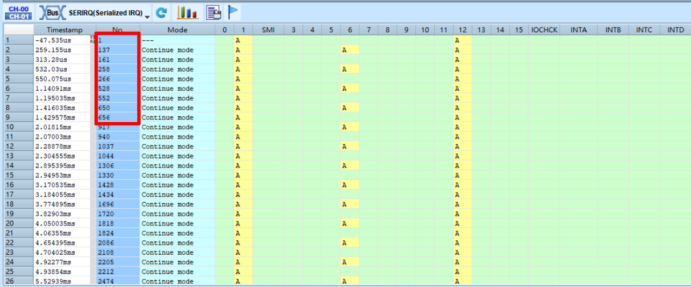Open the SERIRQ bus type dropdown arrow
691x287 pixels.
click(x=147, y=16)
